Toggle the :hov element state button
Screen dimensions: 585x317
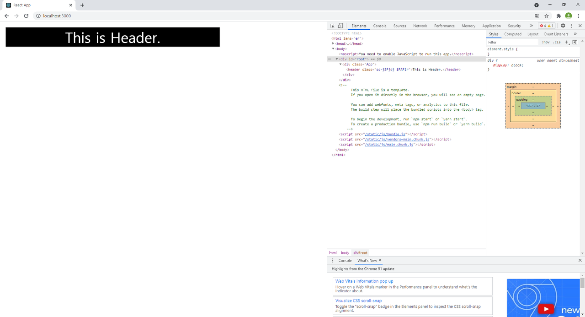[x=546, y=42]
